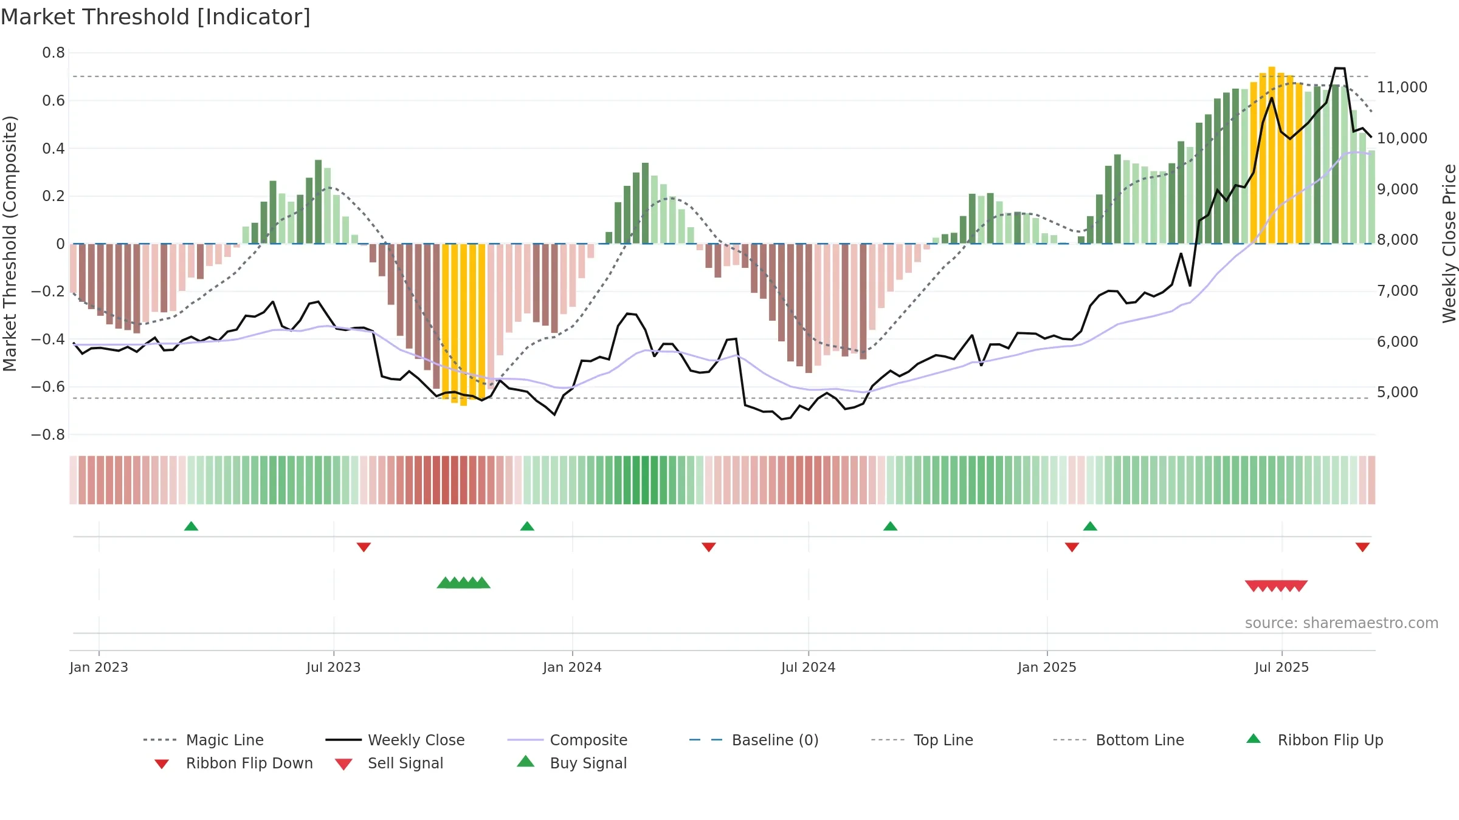Image resolution: width=1459 pixels, height=820 pixels.
Task: Toggle the Ribbon Flip Up legend entry
Action: pyautogui.click(x=1314, y=740)
